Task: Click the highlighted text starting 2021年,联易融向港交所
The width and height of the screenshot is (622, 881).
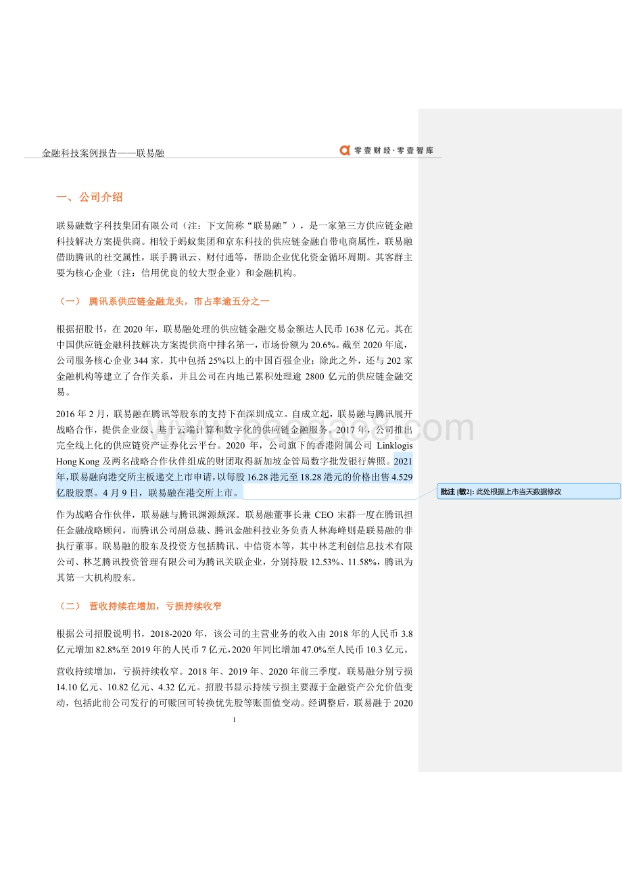Action: (x=235, y=476)
